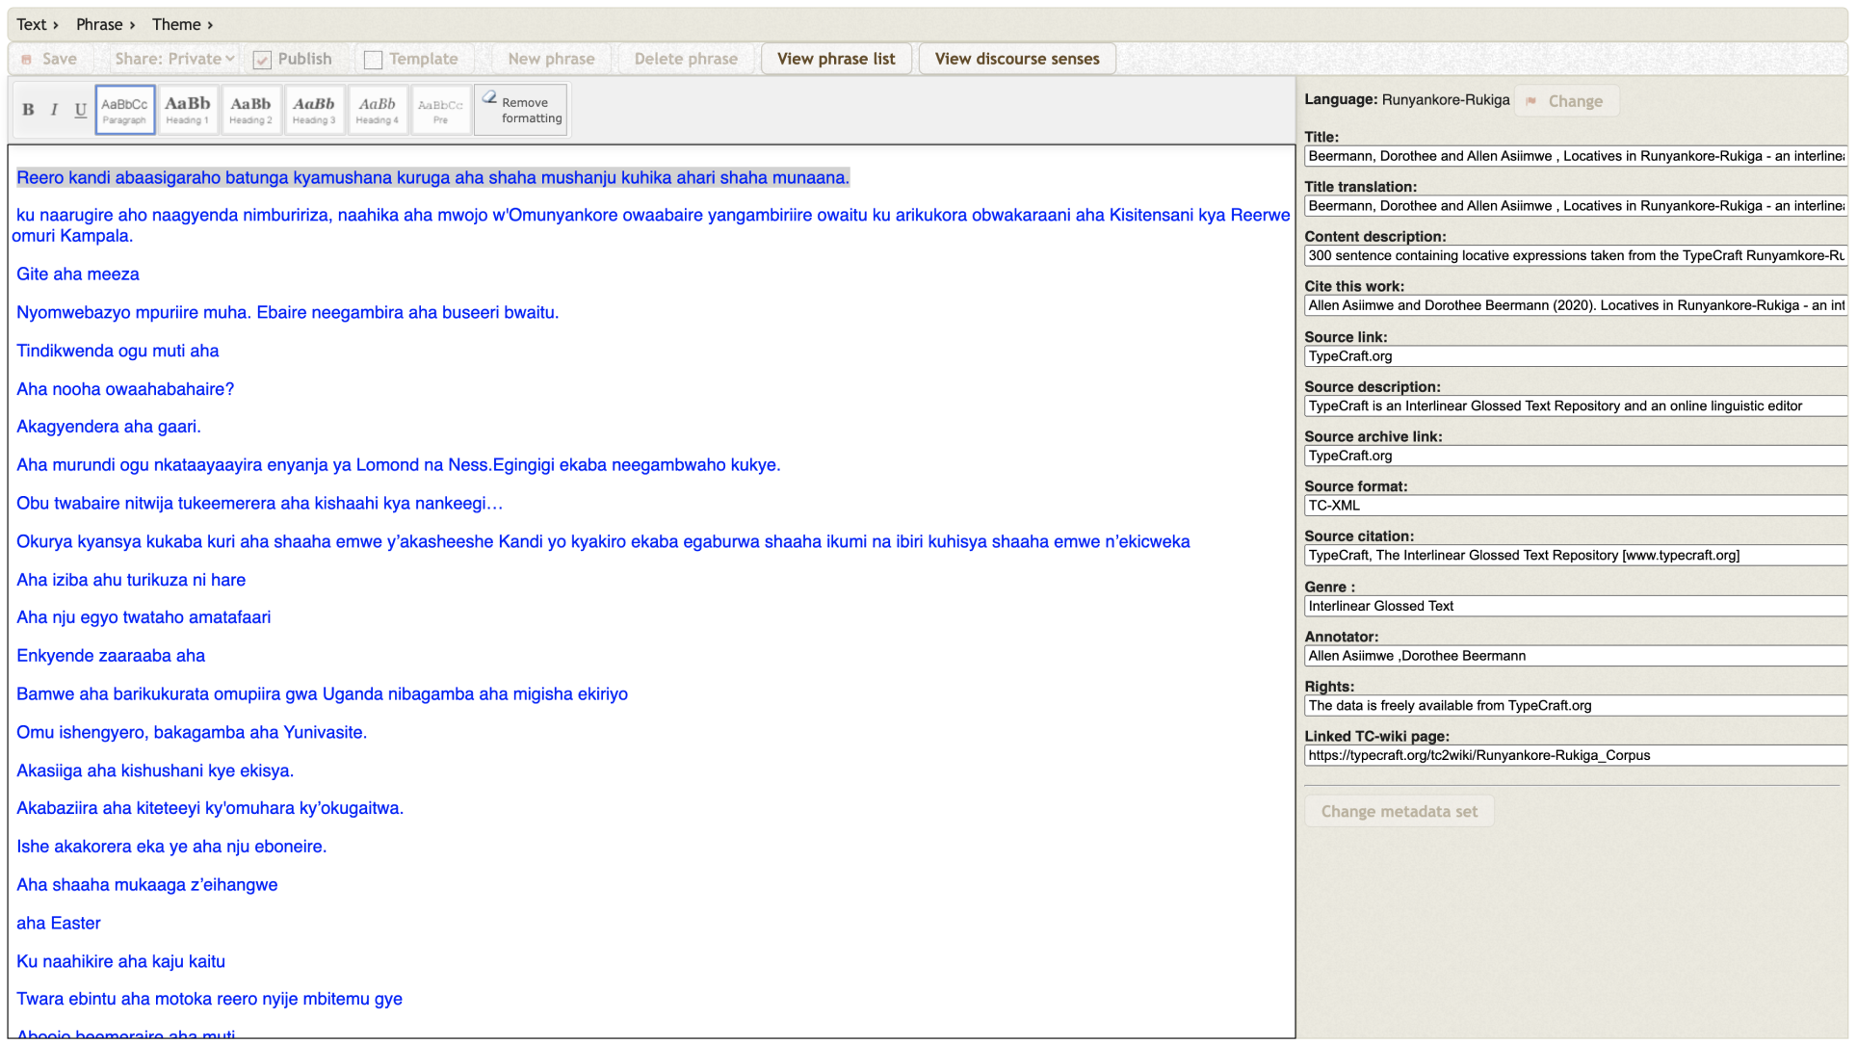
Task: Apply Heading 1 style
Action: pyautogui.click(x=188, y=110)
